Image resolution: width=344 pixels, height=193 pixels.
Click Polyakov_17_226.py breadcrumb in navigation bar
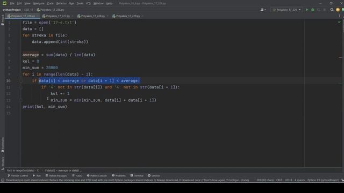click(51, 10)
